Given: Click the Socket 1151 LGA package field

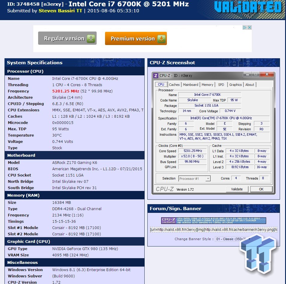Looking at the screenshot, I should pos(209,105).
